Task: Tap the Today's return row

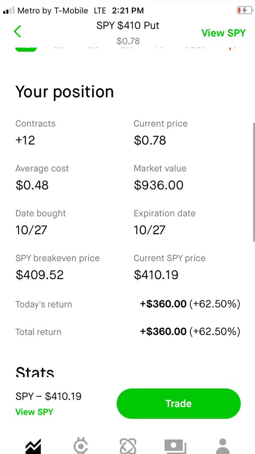Action: tap(128, 304)
